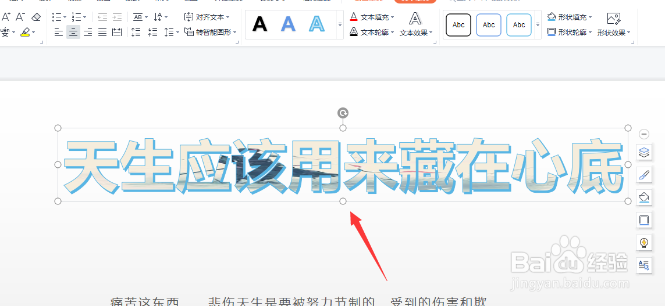665x306 pixels.
Task: Click the decrease paragraph spacing icon
Action: (x=136, y=32)
